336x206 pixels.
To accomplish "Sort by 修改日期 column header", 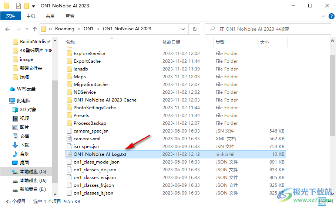I will 171,42.
